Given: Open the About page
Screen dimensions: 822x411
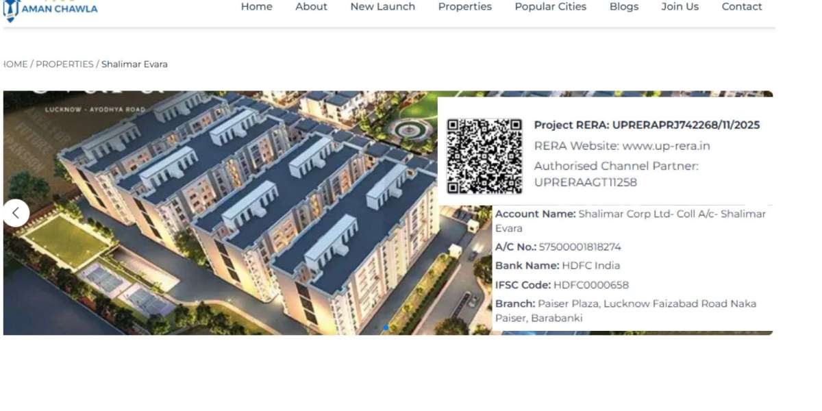Looking at the screenshot, I should pyautogui.click(x=311, y=7).
